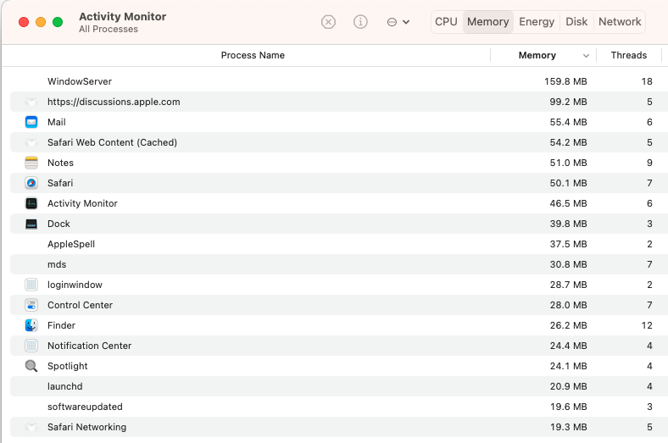This screenshot has height=443, width=668.
Task: Select the WindowServer process row
Action: [x=339, y=81]
